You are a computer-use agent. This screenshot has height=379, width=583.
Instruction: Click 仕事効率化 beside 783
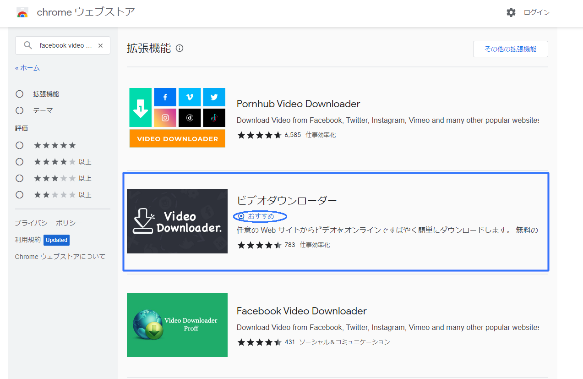(315, 245)
